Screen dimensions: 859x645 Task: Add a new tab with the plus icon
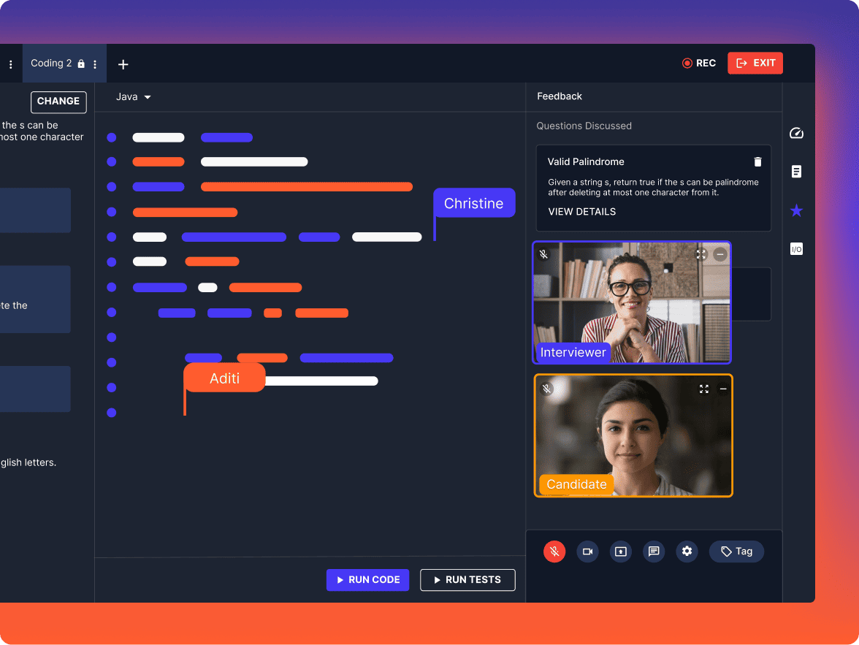123,64
